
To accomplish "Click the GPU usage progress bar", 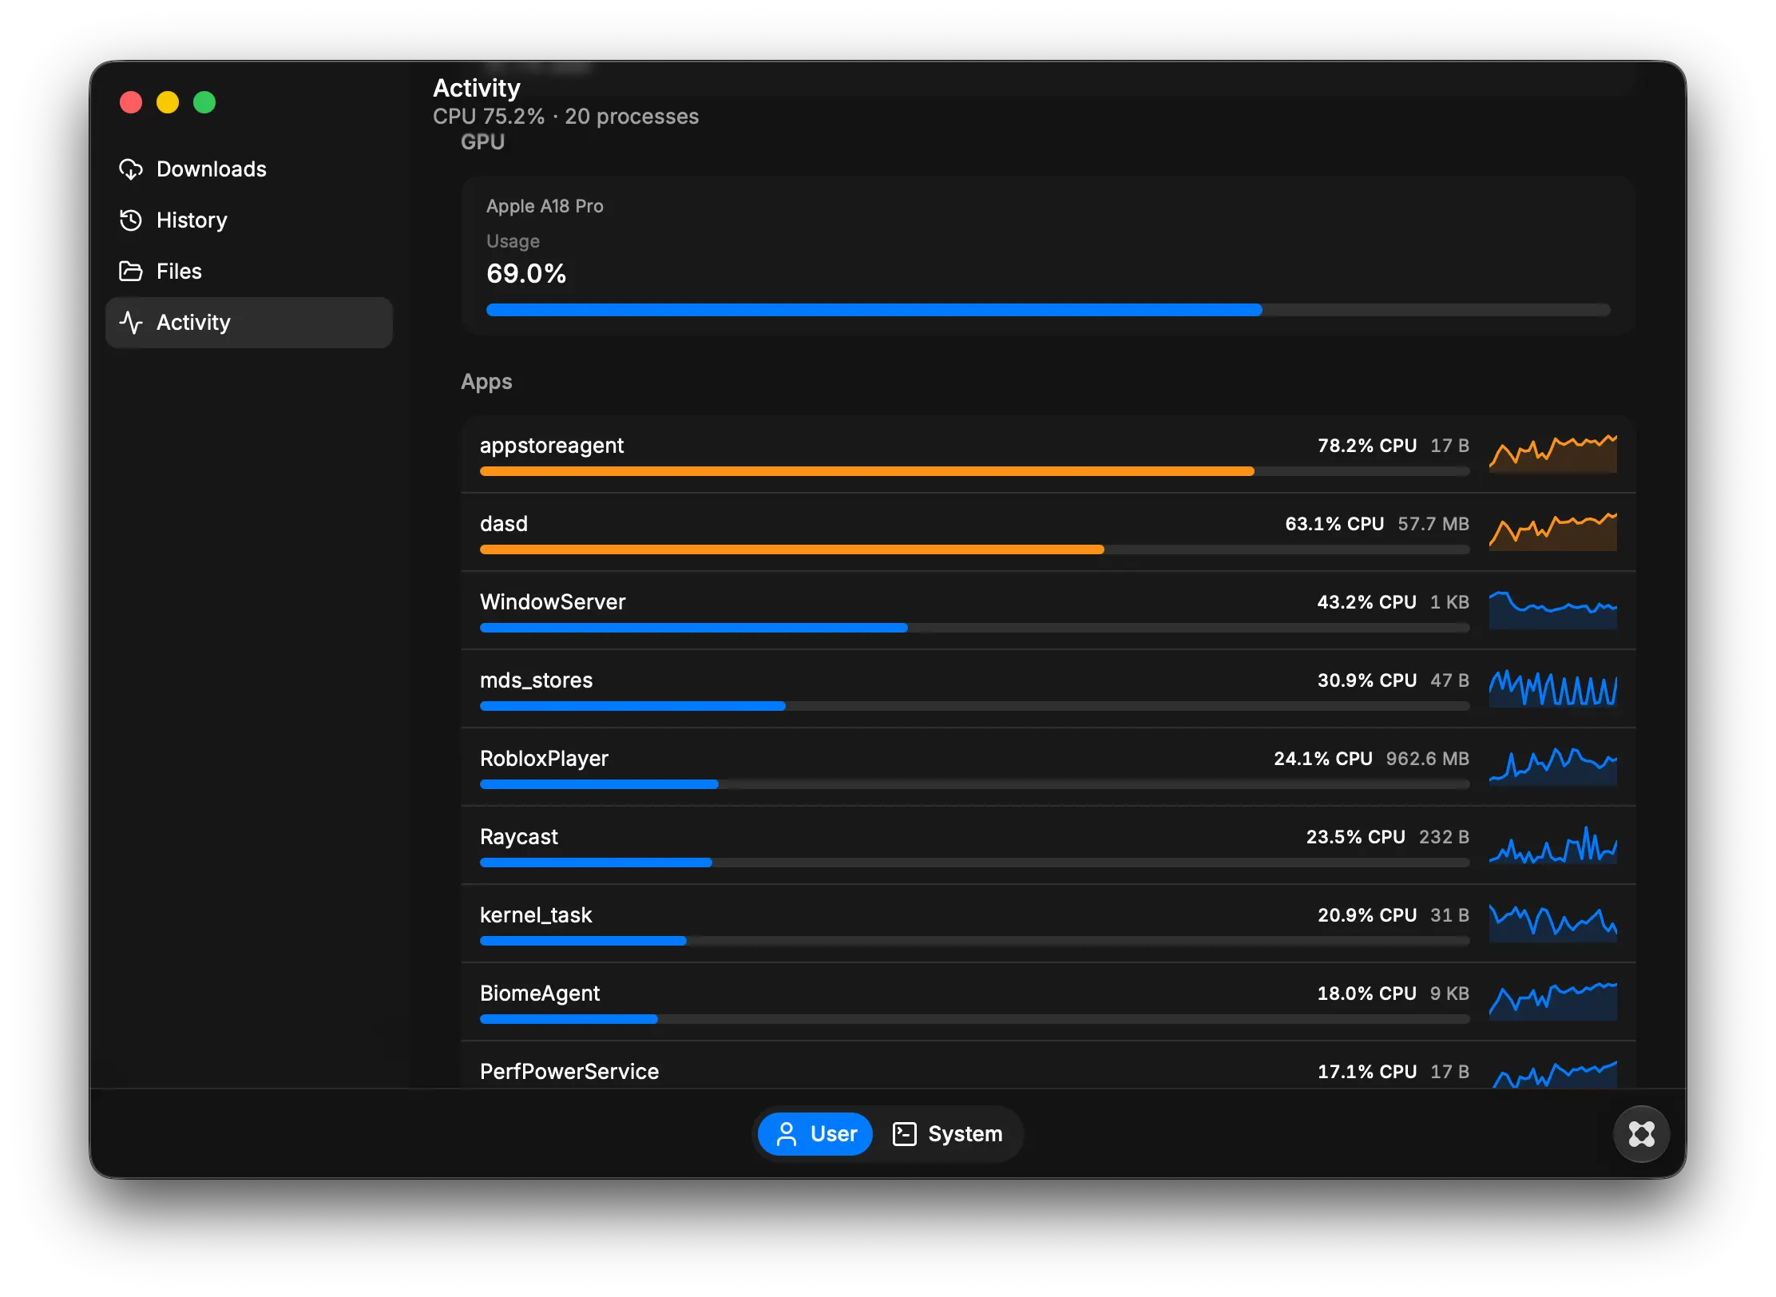I will point(1049,310).
